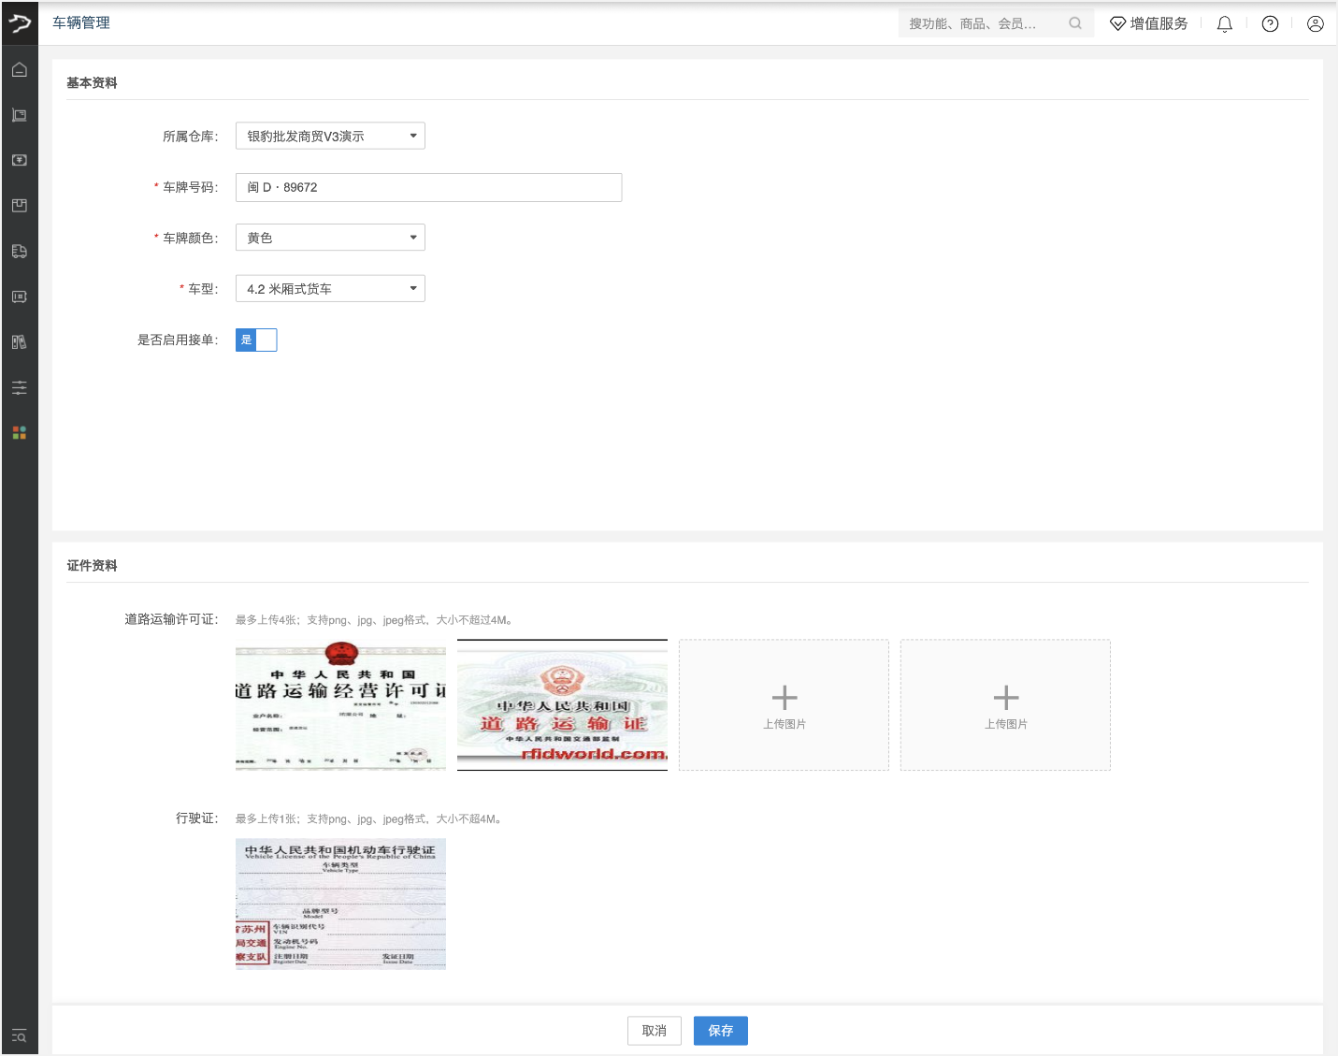Click the 行驶证 license photo thumbnail

[x=339, y=904]
